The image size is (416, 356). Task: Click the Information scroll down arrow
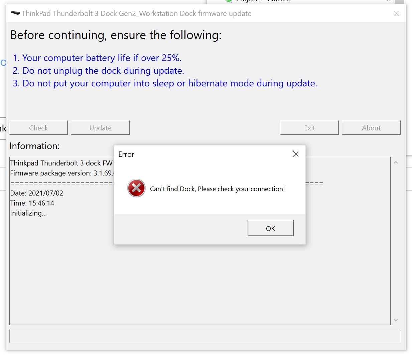396,320
